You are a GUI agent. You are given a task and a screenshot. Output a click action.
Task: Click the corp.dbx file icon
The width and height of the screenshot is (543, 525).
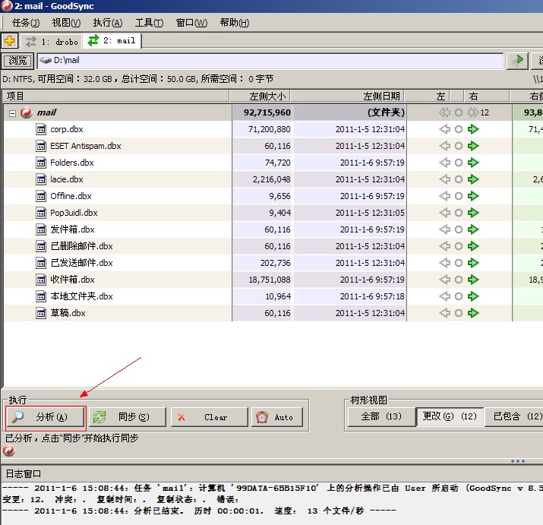click(41, 129)
